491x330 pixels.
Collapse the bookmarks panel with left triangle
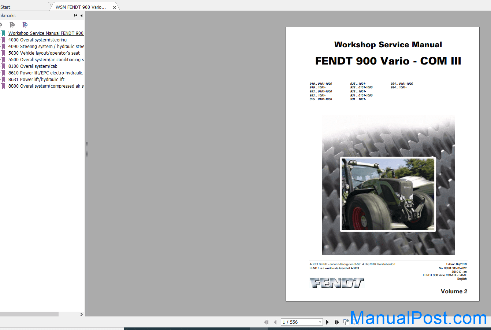click(82, 15)
